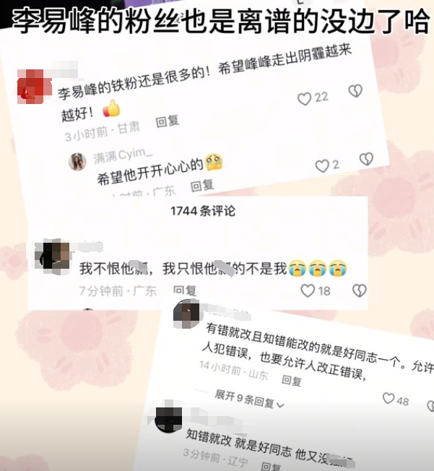Select the 1744条评论 header
The width and height of the screenshot is (434, 471).
(x=203, y=211)
